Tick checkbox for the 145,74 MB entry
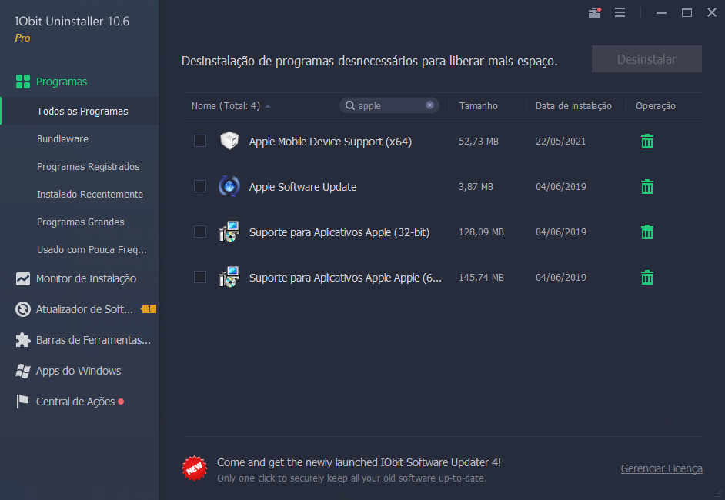Screen dimensions: 725x500 tap(200, 277)
